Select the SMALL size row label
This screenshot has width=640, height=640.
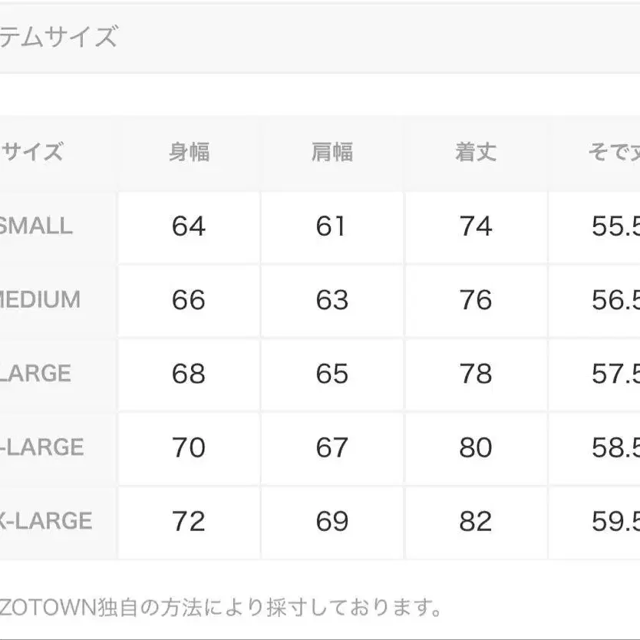click(36, 226)
